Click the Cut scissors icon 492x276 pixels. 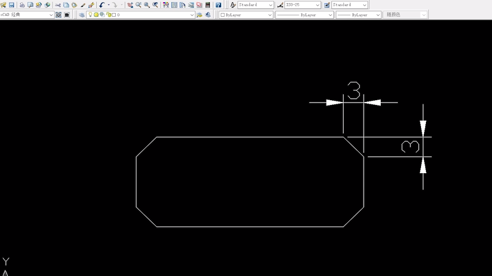[58, 5]
